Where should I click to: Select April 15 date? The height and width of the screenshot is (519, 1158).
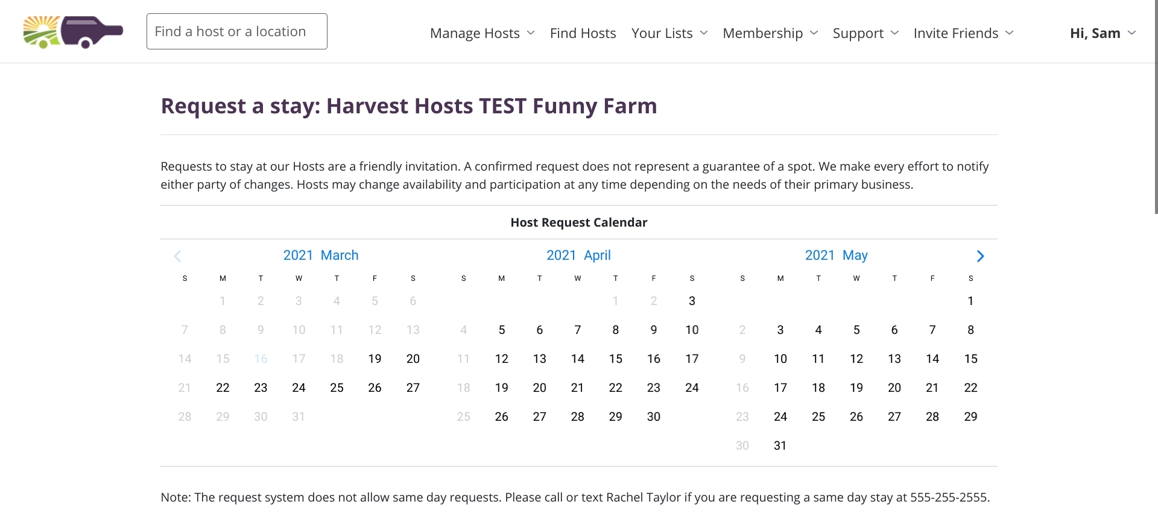[615, 359]
